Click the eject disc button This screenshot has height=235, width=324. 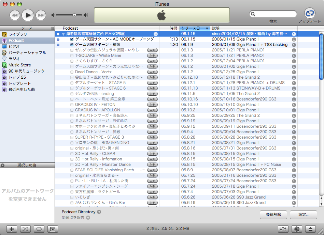point(310,229)
